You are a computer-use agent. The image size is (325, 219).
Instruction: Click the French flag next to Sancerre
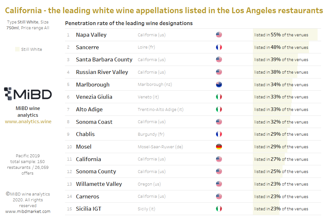point(219,47)
